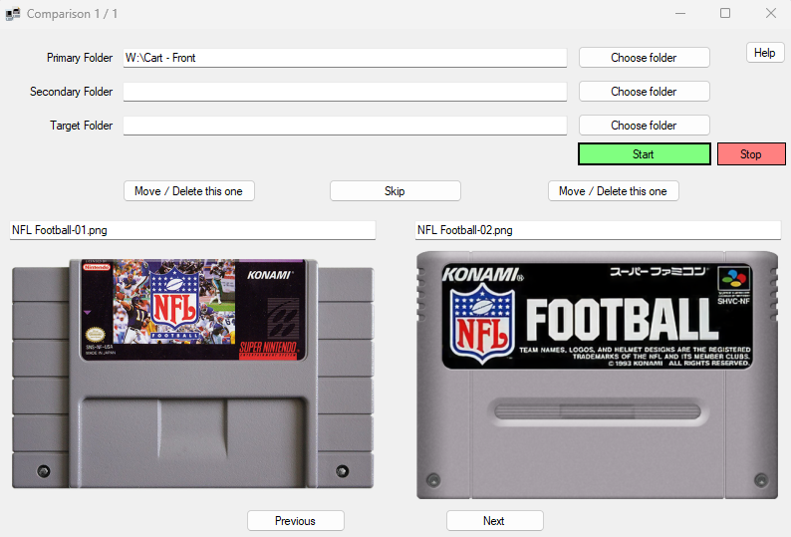Viewport: 791px width, 537px height.
Task: Click the Comparison 1 / 1 title text
Action: click(72, 14)
